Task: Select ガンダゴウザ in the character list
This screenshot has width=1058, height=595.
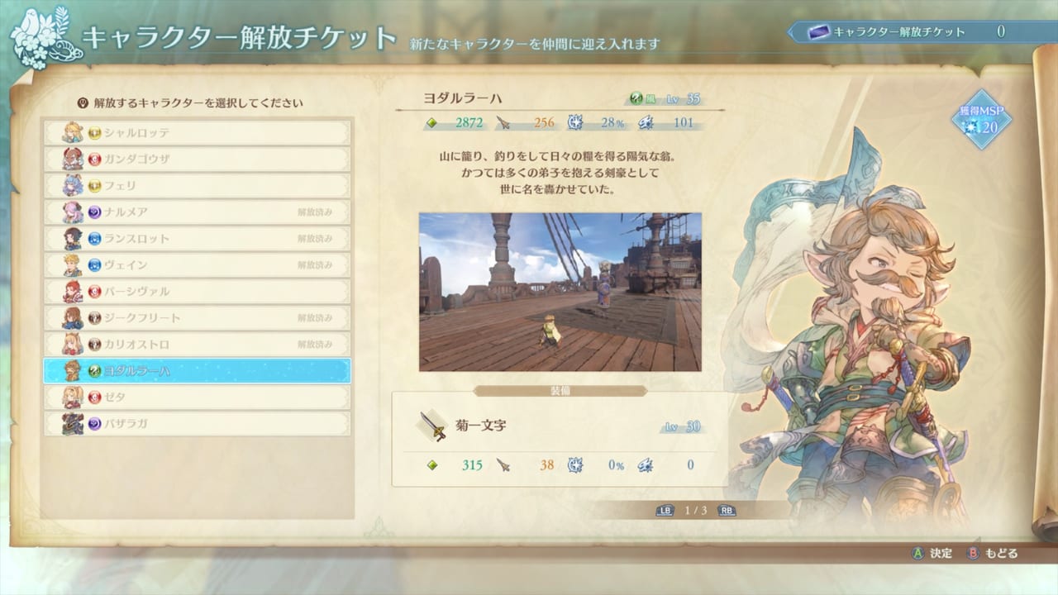Action: coord(197,159)
